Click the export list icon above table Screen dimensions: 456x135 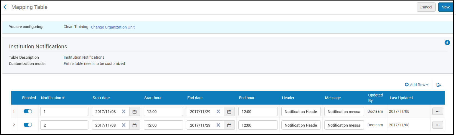(x=439, y=85)
